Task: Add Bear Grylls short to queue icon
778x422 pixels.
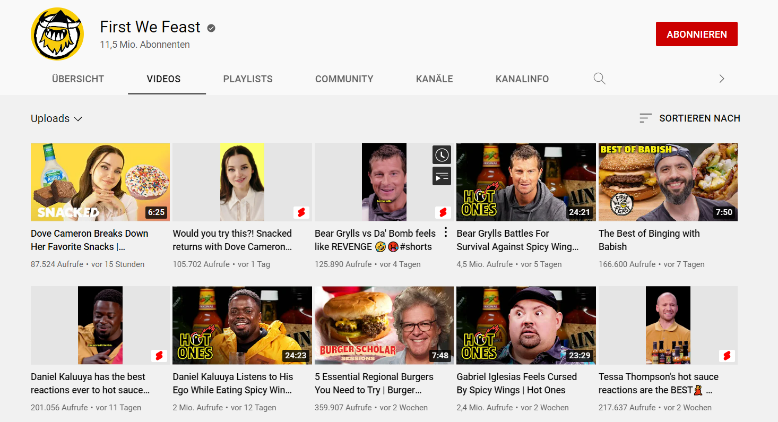Action: point(442,176)
